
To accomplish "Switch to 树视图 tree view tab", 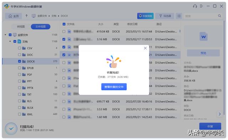I will [x=21, y=27].
